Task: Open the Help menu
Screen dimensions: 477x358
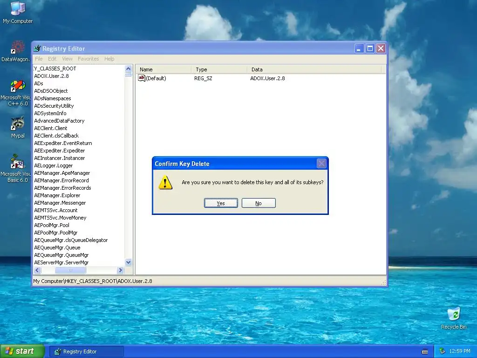Action: tap(109, 59)
